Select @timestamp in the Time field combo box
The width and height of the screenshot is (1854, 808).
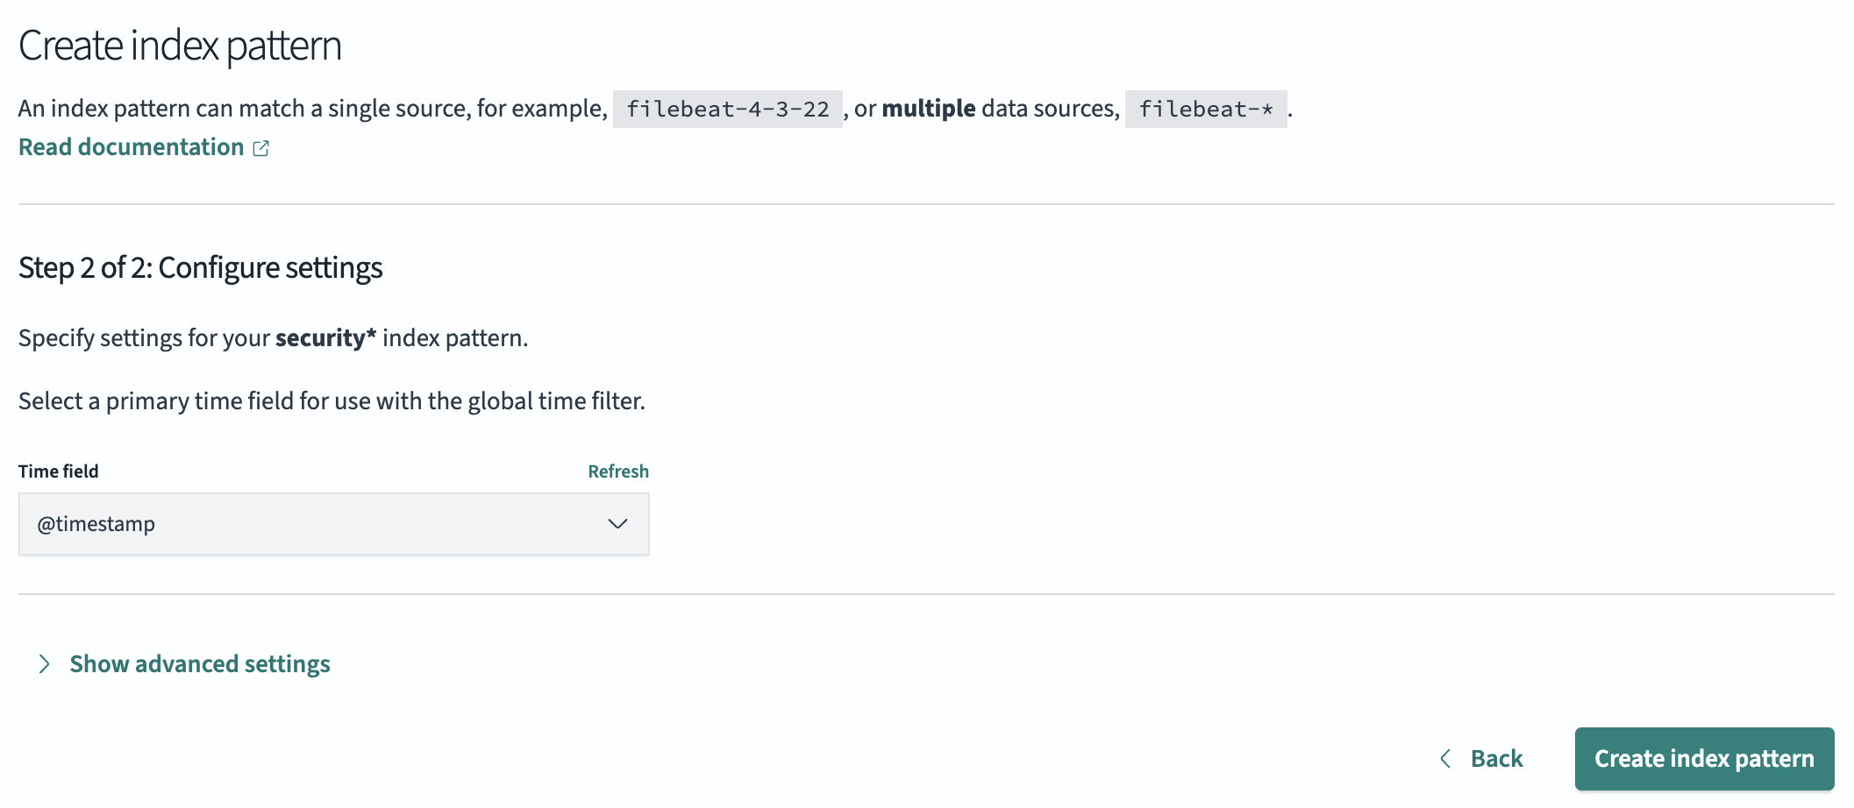(x=333, y=524)
